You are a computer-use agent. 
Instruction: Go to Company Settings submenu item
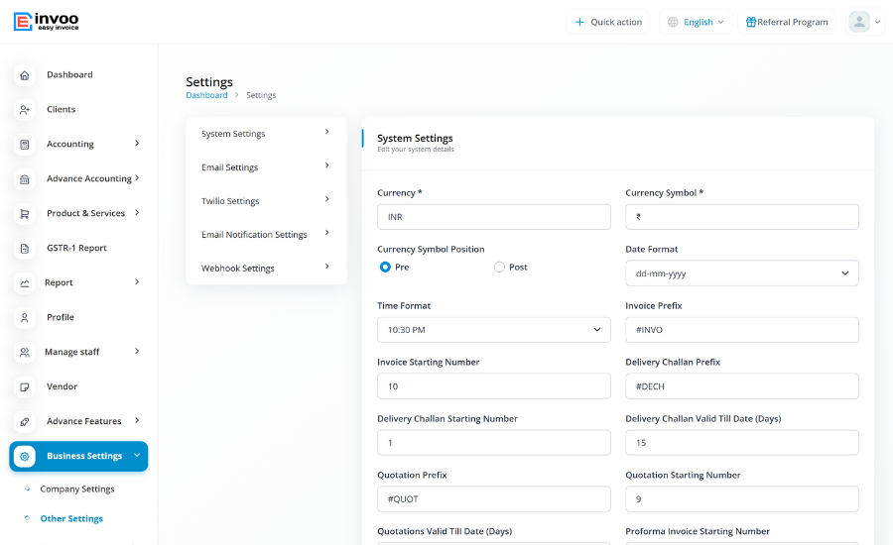(76, 489)
